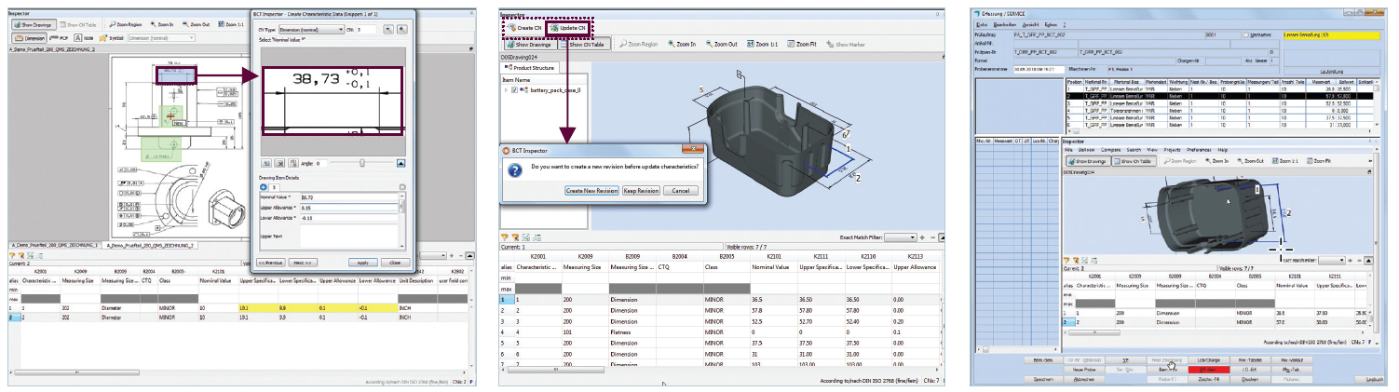Open the CN Type dropdown in the dialog

[x=312, y=30]
